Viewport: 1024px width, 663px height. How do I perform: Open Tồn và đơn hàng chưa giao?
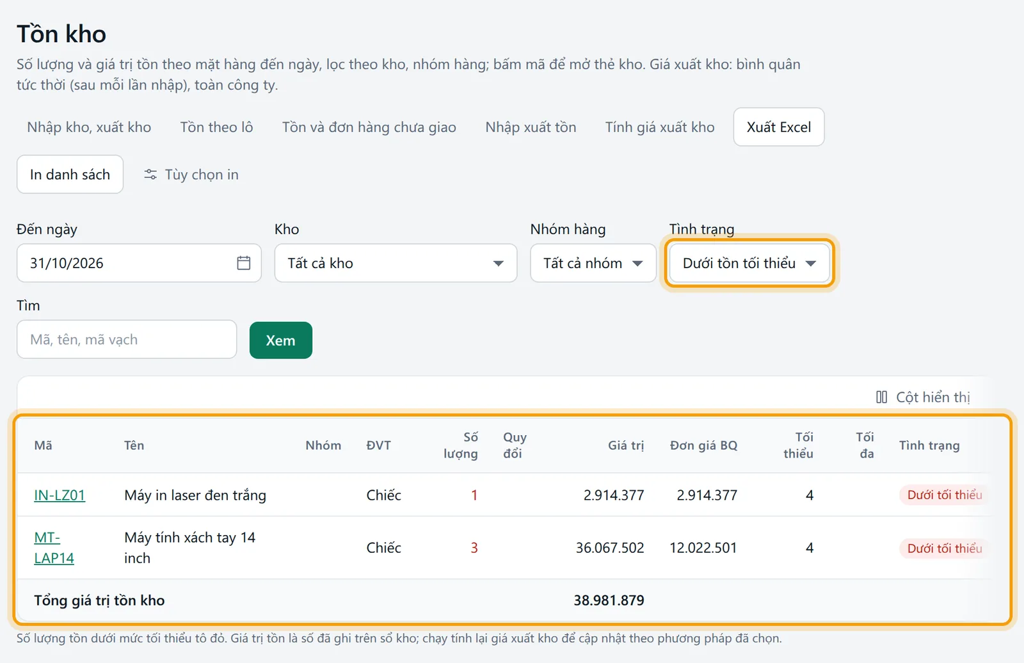tap(369, 127)
